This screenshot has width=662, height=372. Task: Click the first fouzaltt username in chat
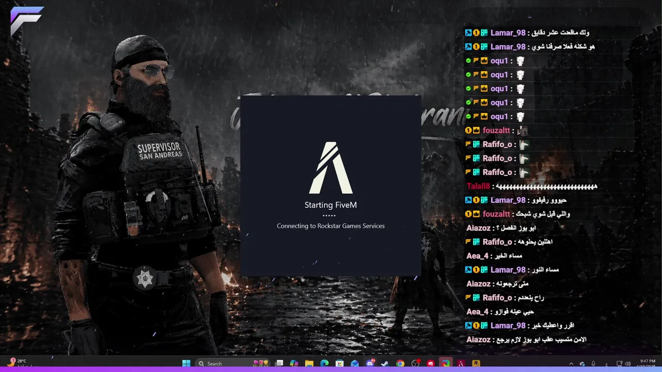(x=496, y=131)
